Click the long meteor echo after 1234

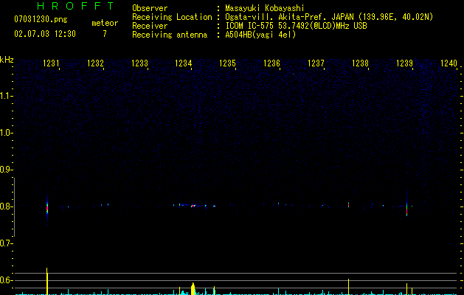click(x=194, y=205)
